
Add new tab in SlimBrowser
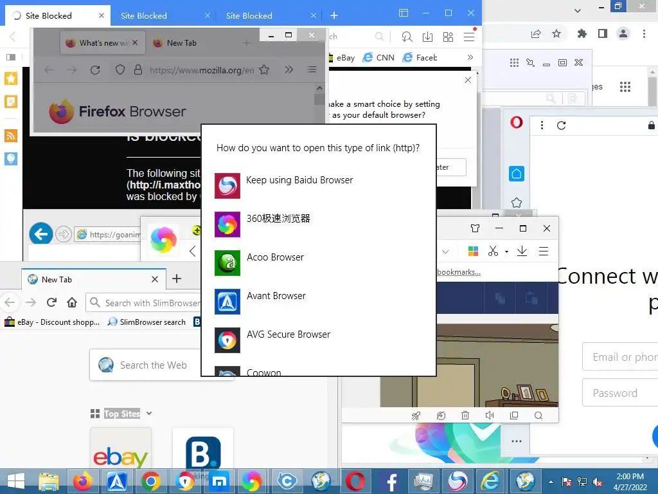[177, 279]
